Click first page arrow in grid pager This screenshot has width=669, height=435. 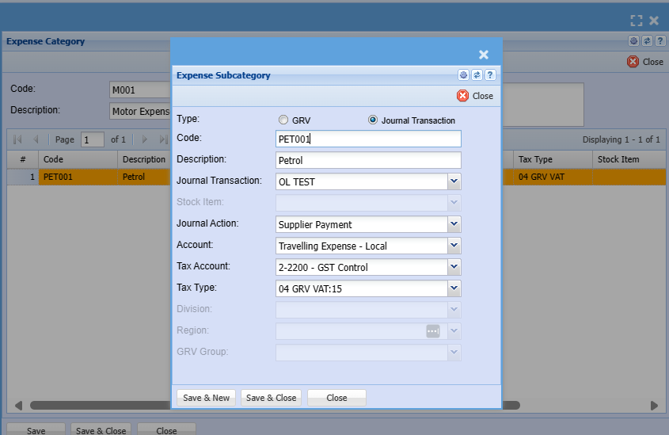pos(17,139)
